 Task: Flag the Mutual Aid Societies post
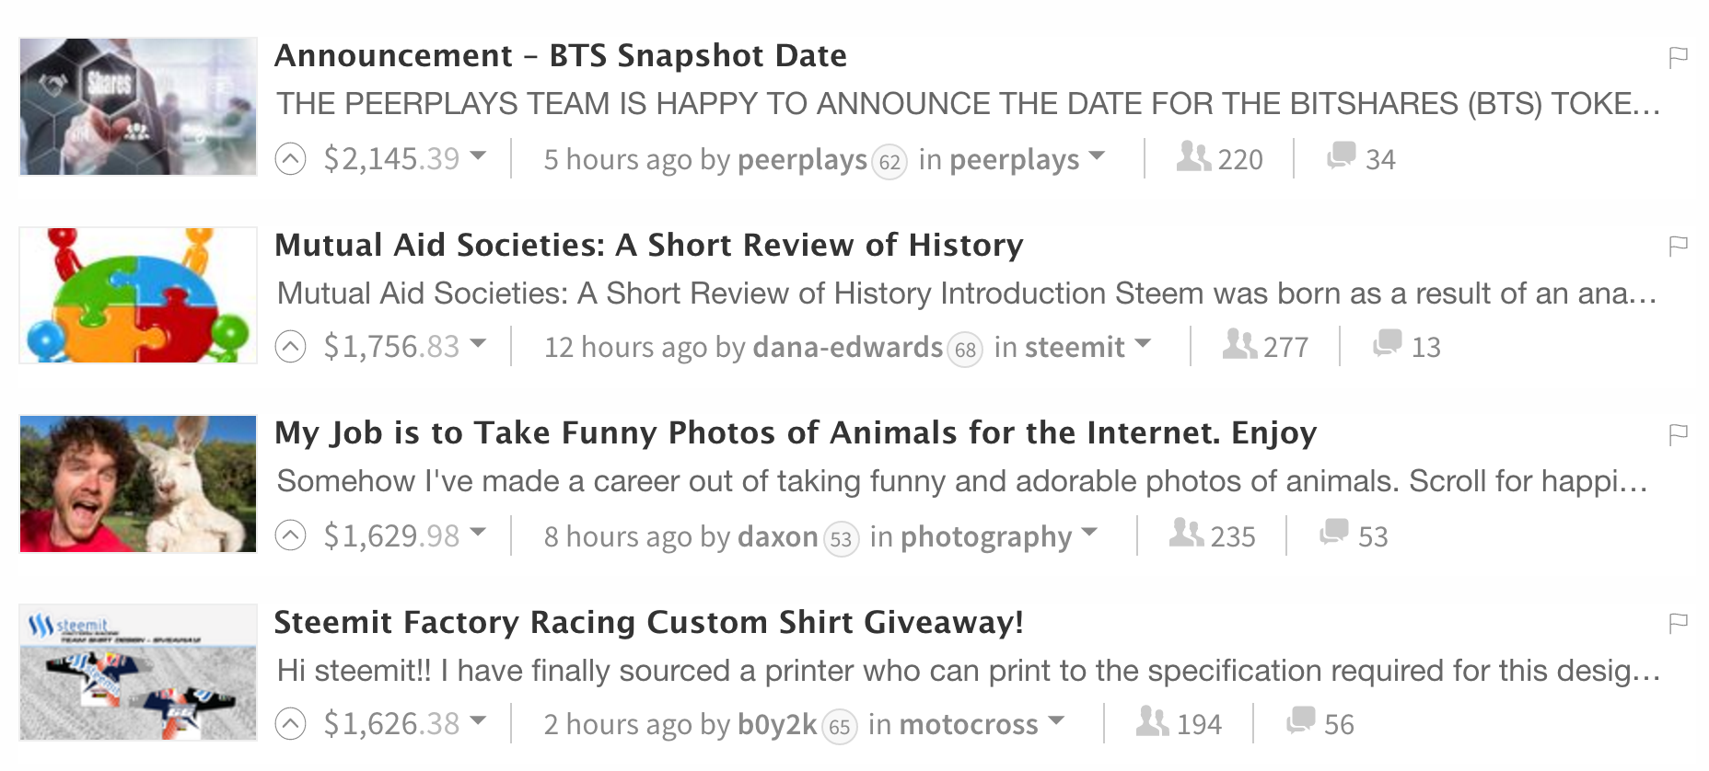click(x=1679, y=246)
